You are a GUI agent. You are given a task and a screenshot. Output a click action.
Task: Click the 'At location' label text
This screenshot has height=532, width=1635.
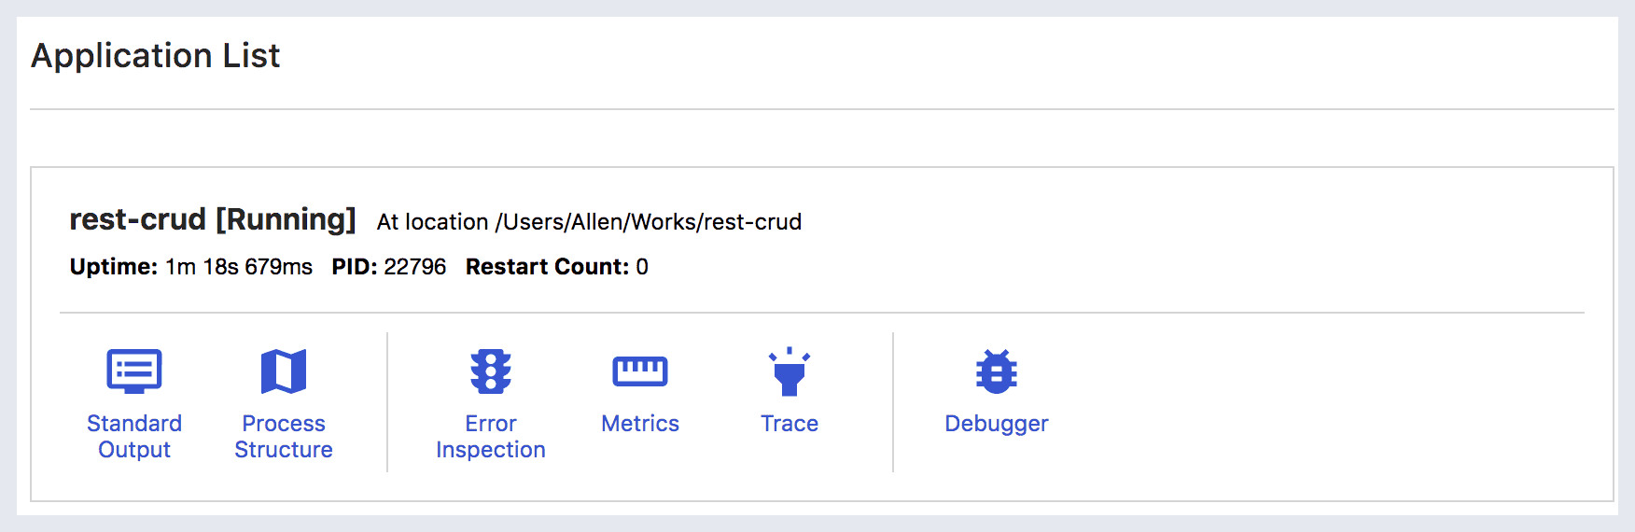(x=433, y=222)
